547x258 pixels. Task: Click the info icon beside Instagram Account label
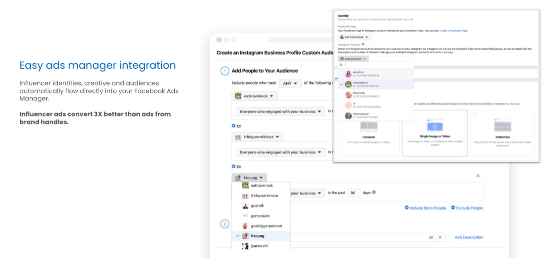pos(363,44)
